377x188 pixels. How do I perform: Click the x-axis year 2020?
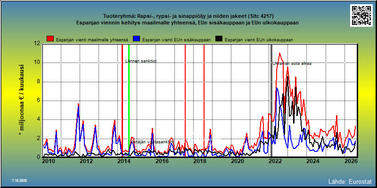pyautogui.click(x=237, y=161)
